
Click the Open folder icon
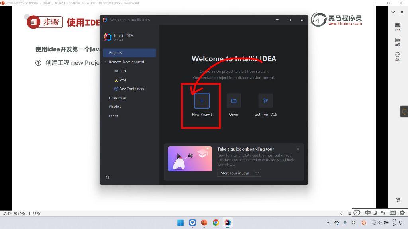[233, 101]
